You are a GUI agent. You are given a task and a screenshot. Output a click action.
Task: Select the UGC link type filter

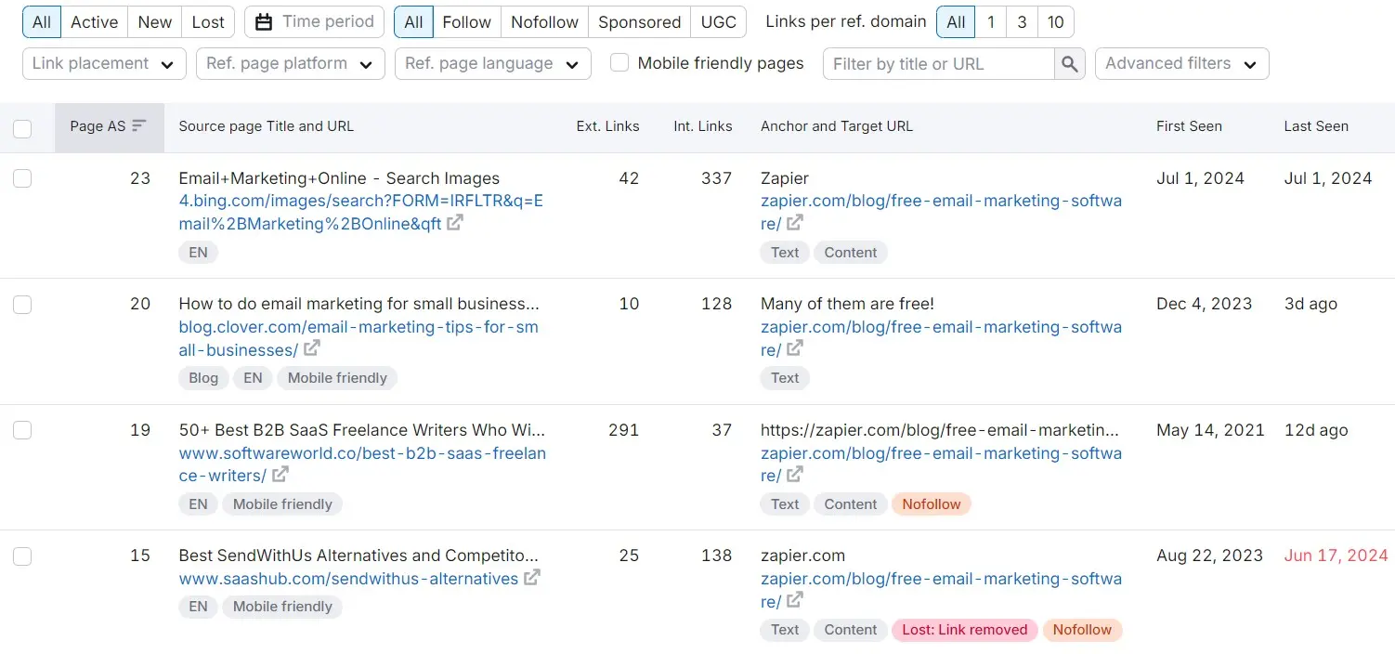[719, 21]
